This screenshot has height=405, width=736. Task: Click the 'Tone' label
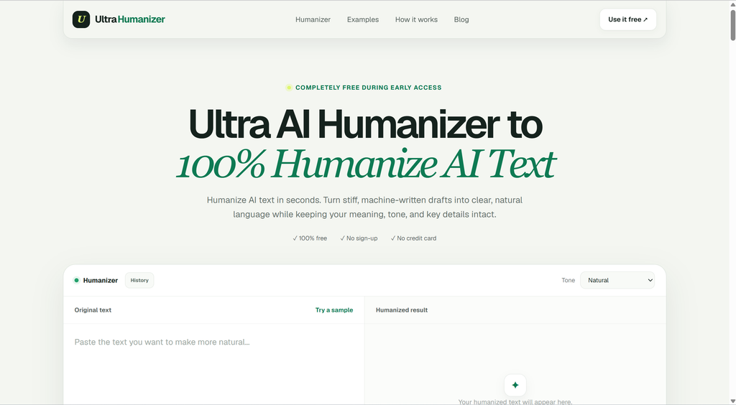pyautogui.click(x=568, y=280)
